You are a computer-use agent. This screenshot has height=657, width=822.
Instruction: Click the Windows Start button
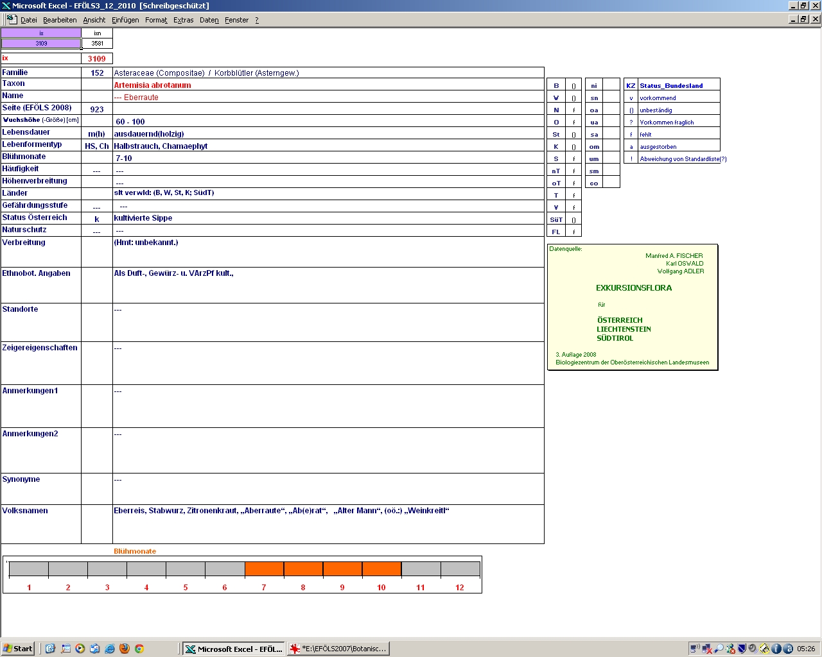pyautogui.click(x=18, y=649)
